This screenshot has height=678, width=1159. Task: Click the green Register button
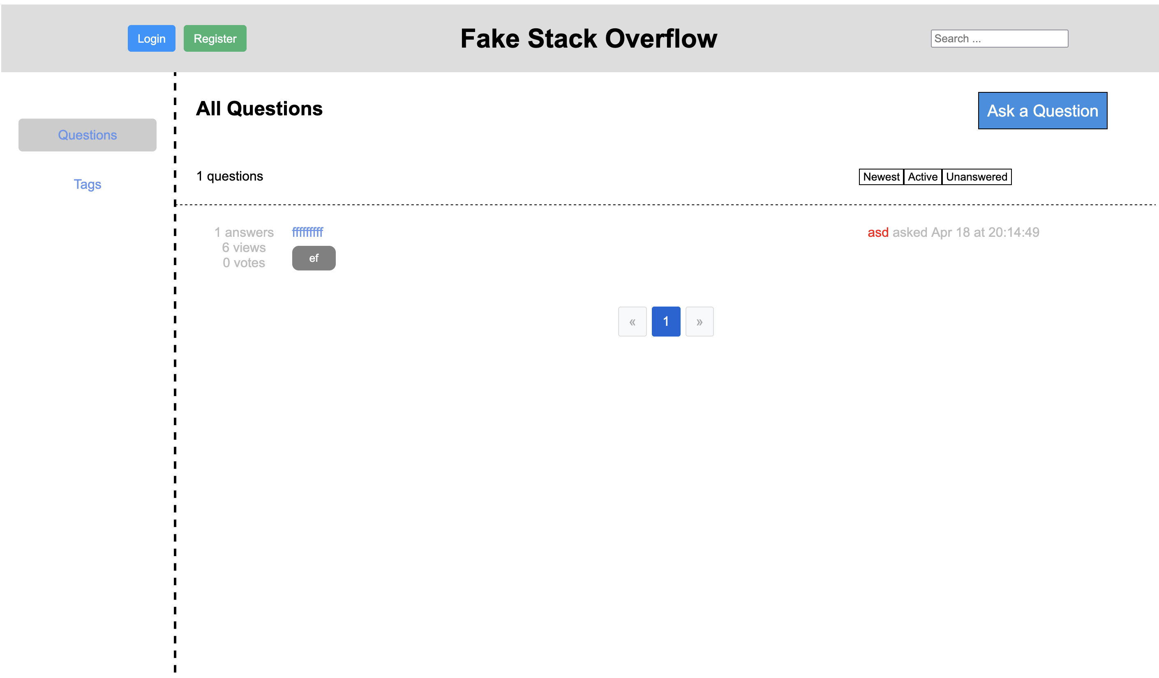(x=215, y=39)
